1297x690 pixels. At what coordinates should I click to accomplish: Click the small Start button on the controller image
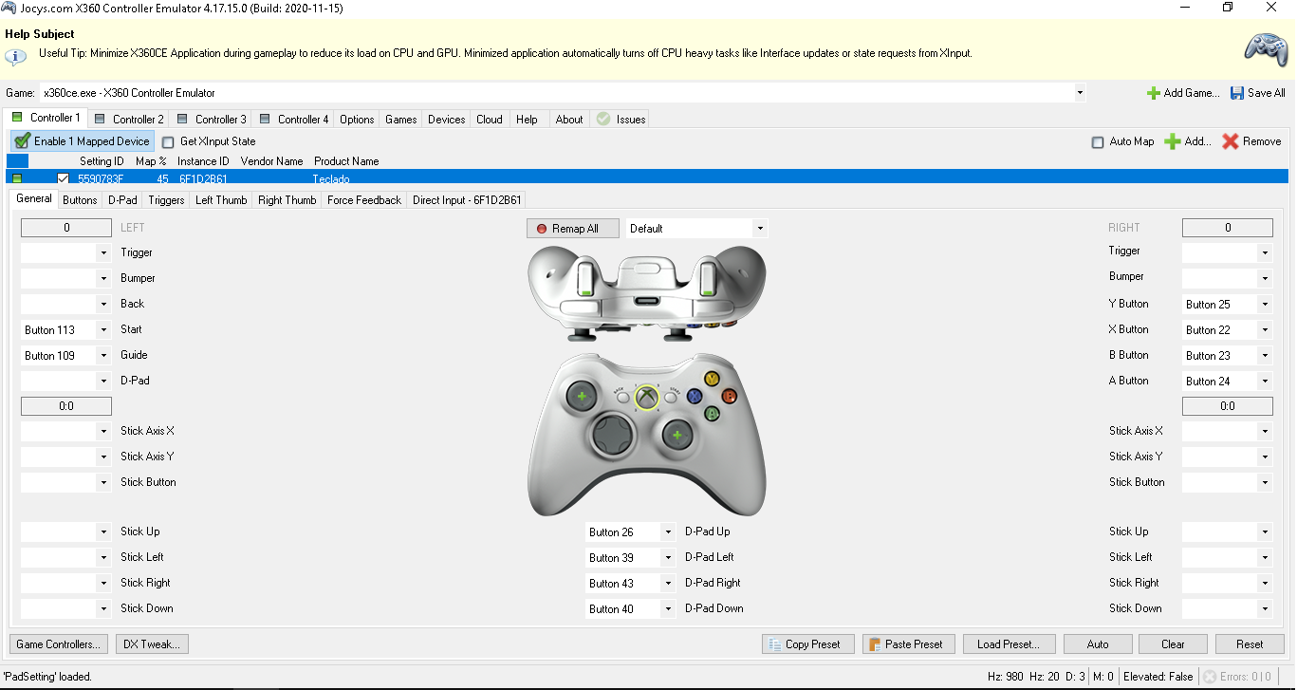pyautogui.click(x=671, y=397)
